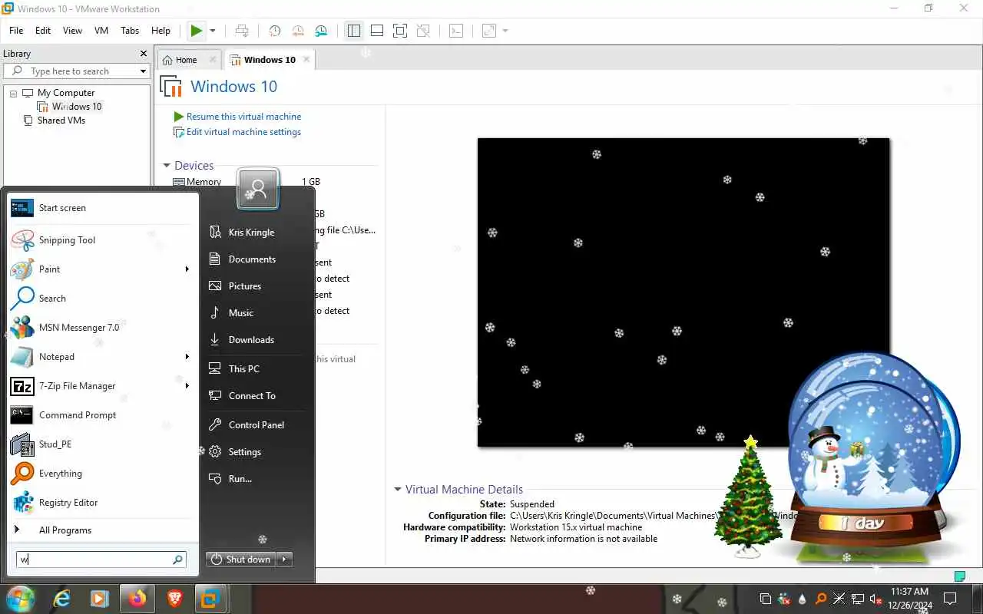Open Internet Explorer from taskbar
This screenshot has width=983, height=614.
61,598
